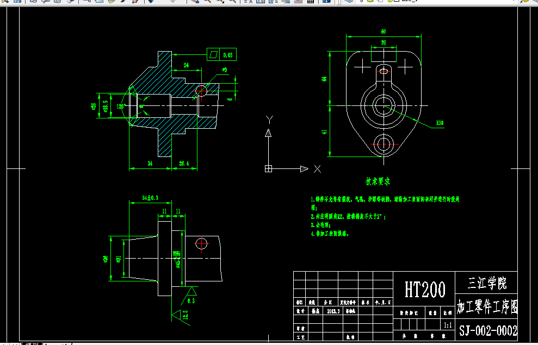This screenshot has width=538, height=345.
Task: Select the 41 vertical dimension text
Action: 324,131
